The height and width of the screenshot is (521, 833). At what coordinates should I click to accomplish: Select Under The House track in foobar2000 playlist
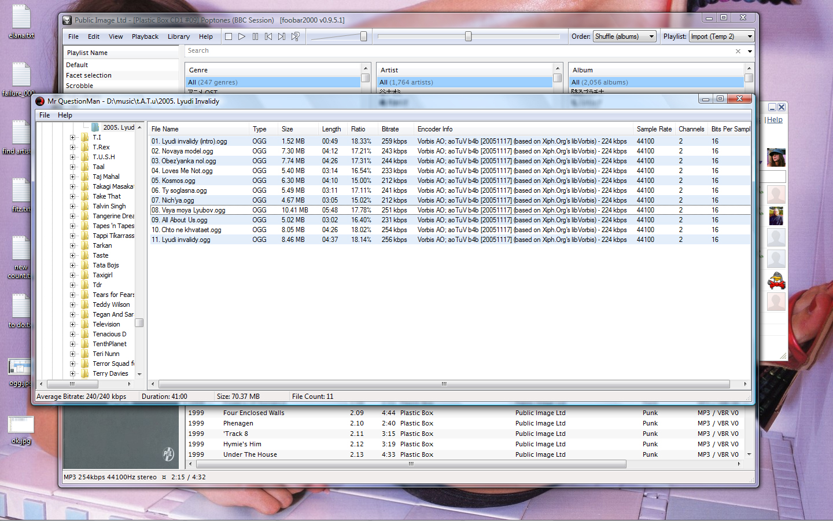point(464,454)
